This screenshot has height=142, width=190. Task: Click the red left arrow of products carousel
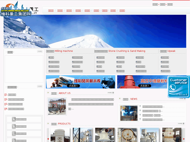[48, 139]
